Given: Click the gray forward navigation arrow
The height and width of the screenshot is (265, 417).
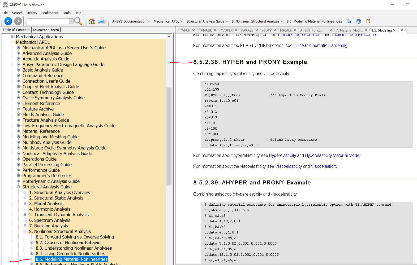Looking at the screenshot, I should click(18, 21).
